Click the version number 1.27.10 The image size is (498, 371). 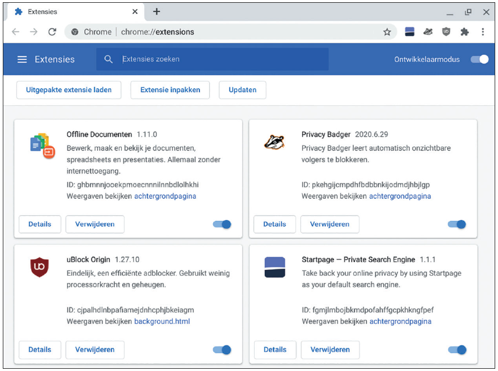[127, 259]
